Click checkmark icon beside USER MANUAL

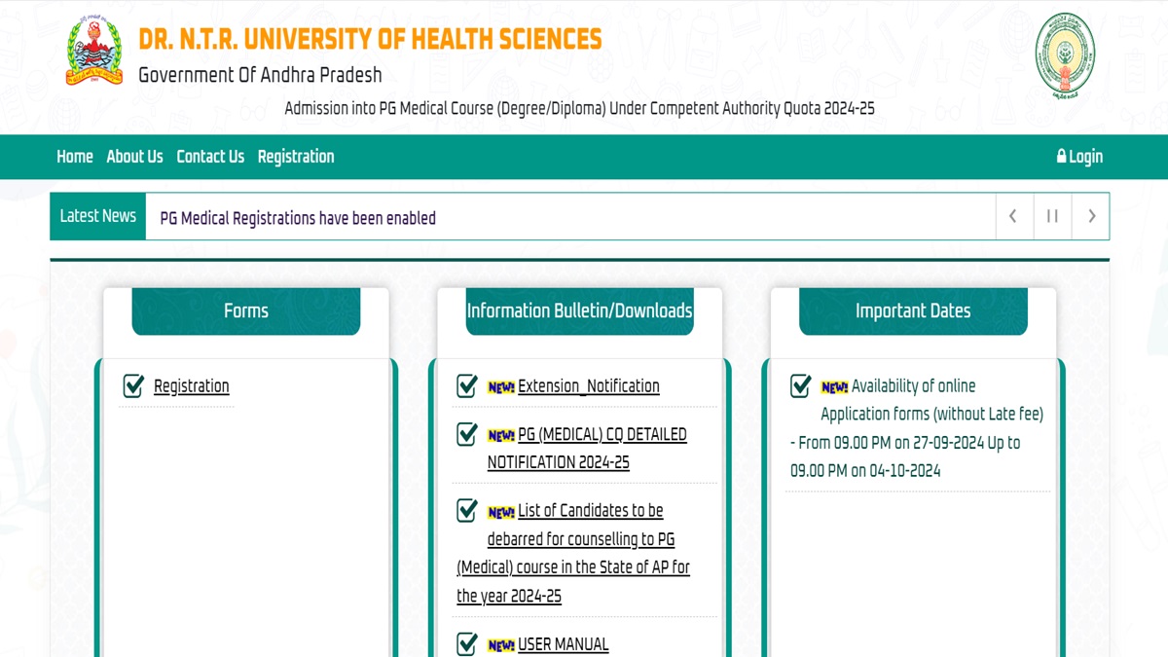pyautogui.click(x=467, y=643)
